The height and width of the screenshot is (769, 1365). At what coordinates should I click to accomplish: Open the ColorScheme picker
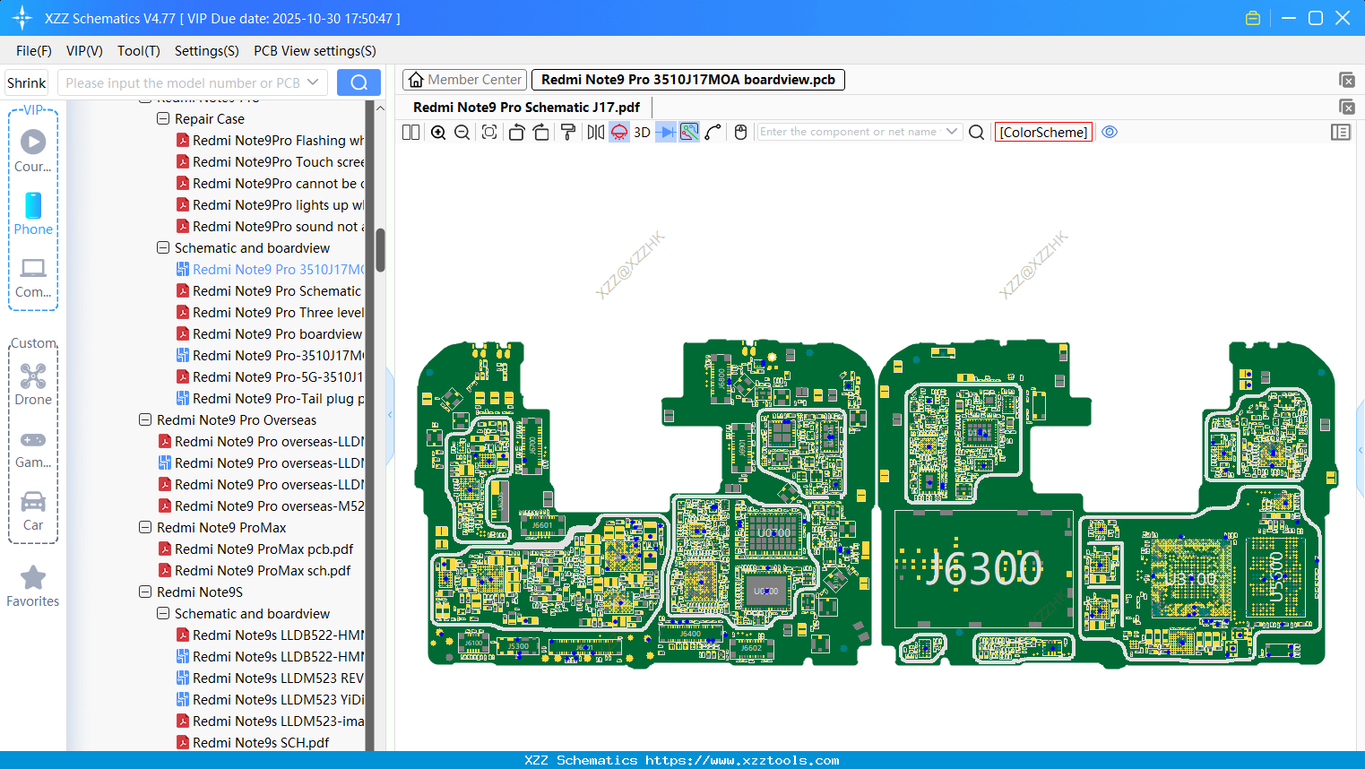click(1043, 132)
